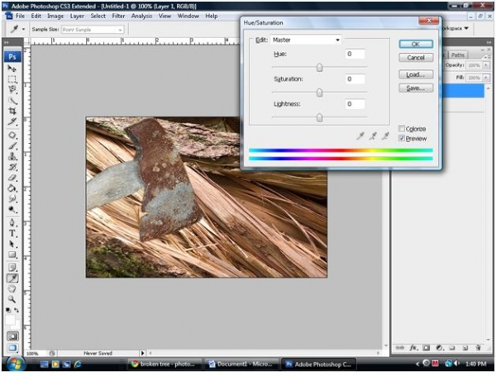Click the Load... button
This screenshot has height=376, width=496.
[x=416, y=74]
